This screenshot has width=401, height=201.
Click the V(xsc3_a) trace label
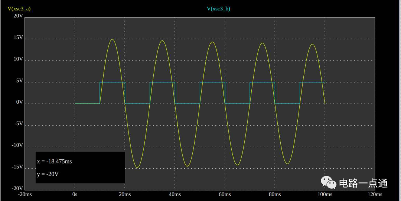(19, 9)
